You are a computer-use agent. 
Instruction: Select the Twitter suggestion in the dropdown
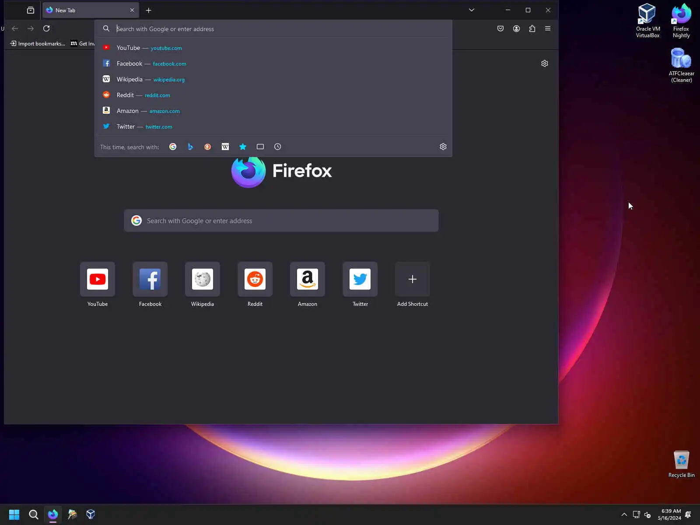coord(273,126)
